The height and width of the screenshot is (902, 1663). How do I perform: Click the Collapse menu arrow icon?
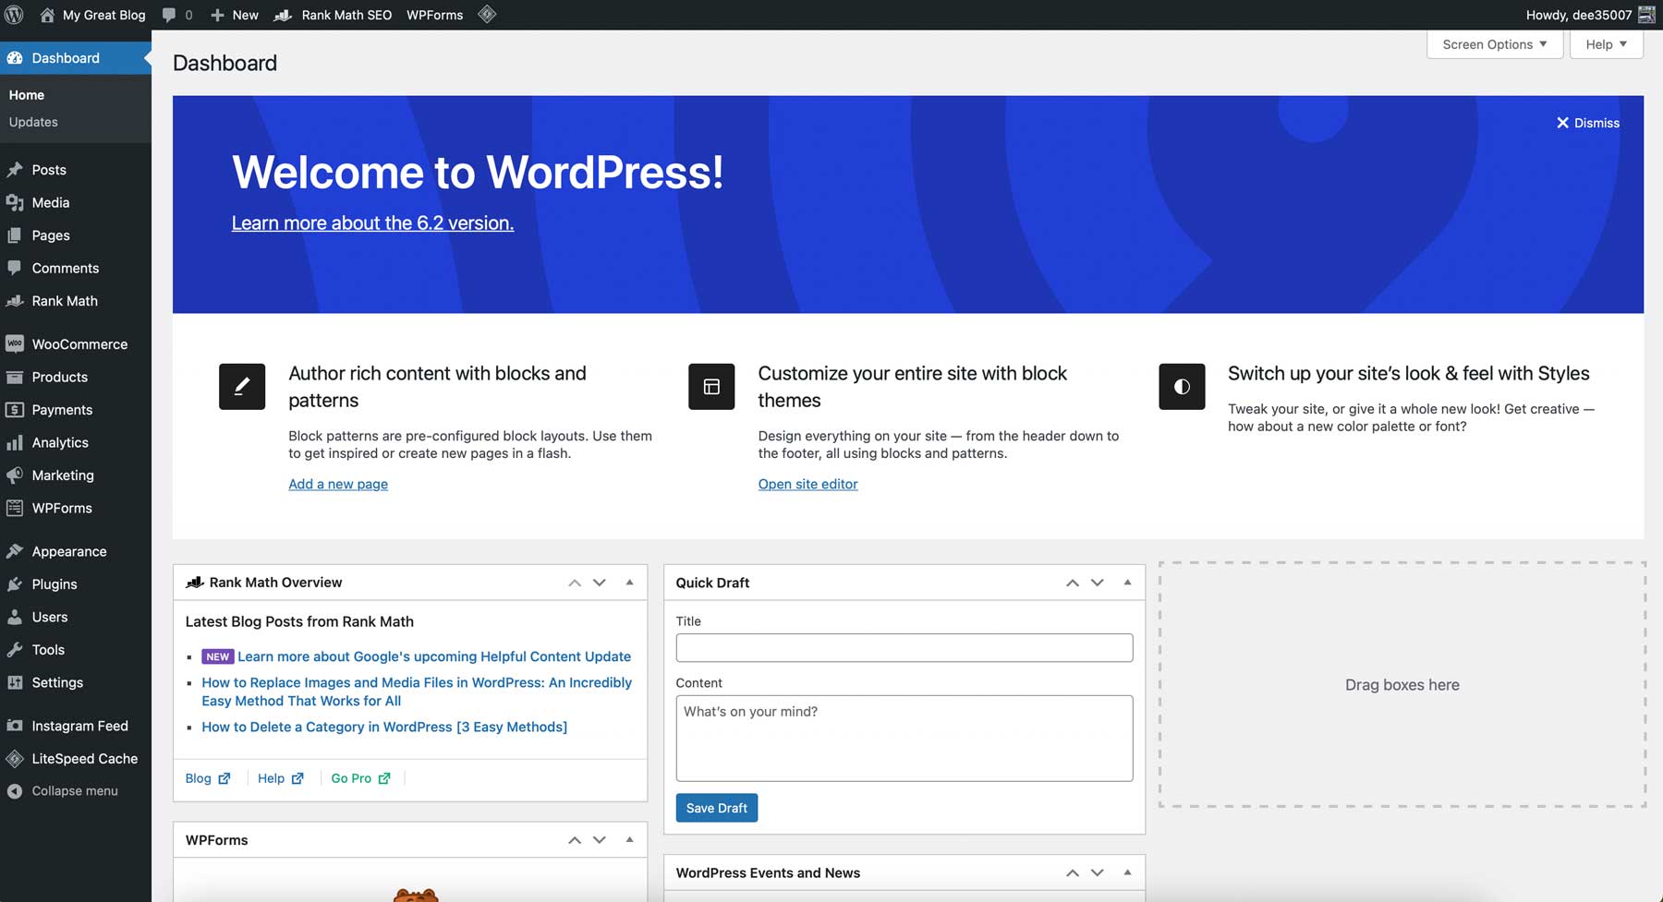[16, 790]
